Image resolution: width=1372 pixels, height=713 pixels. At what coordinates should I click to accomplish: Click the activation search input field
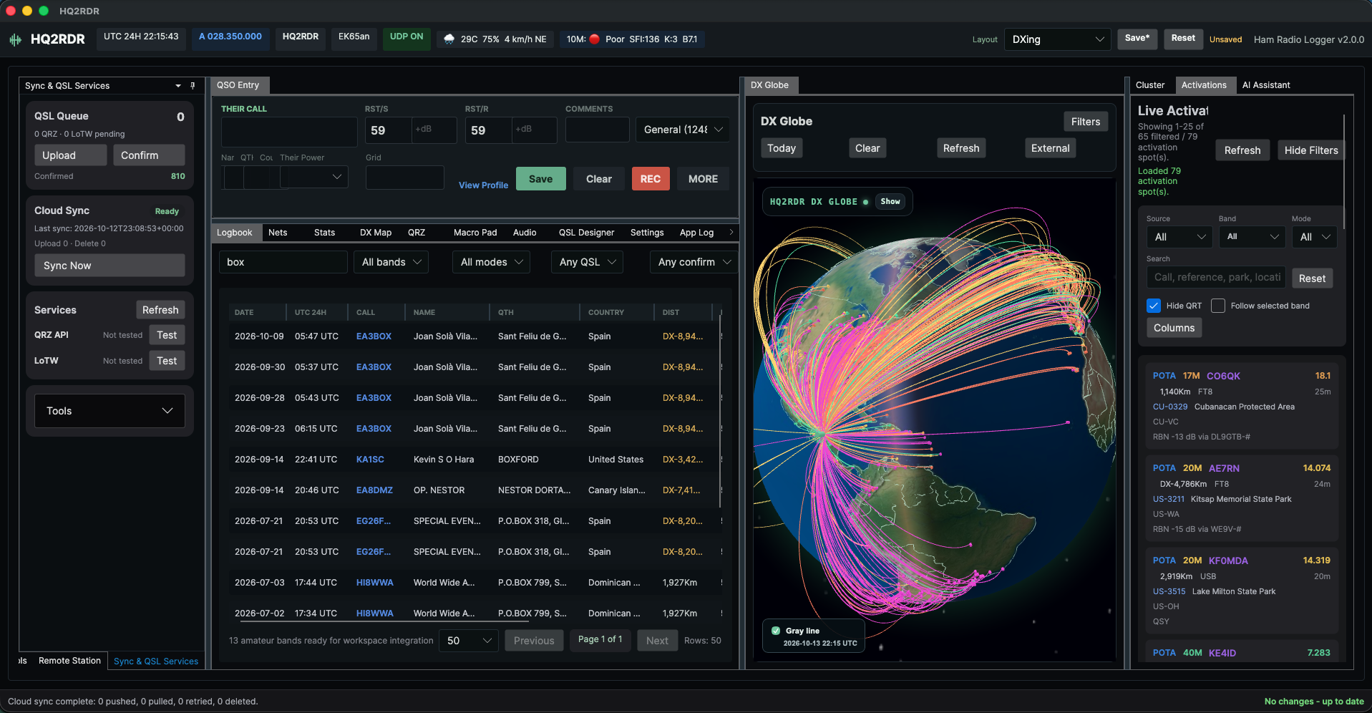pyautogui.click(x=1216, y=278)
